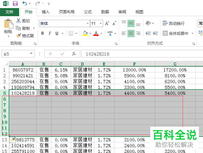Click the formula bar showing 102428218

[x=142, y=54]
